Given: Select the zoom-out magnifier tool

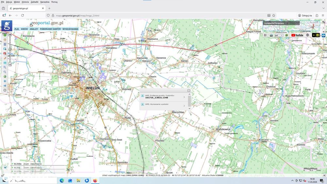Looking at the screenshot, I should 5,72.
